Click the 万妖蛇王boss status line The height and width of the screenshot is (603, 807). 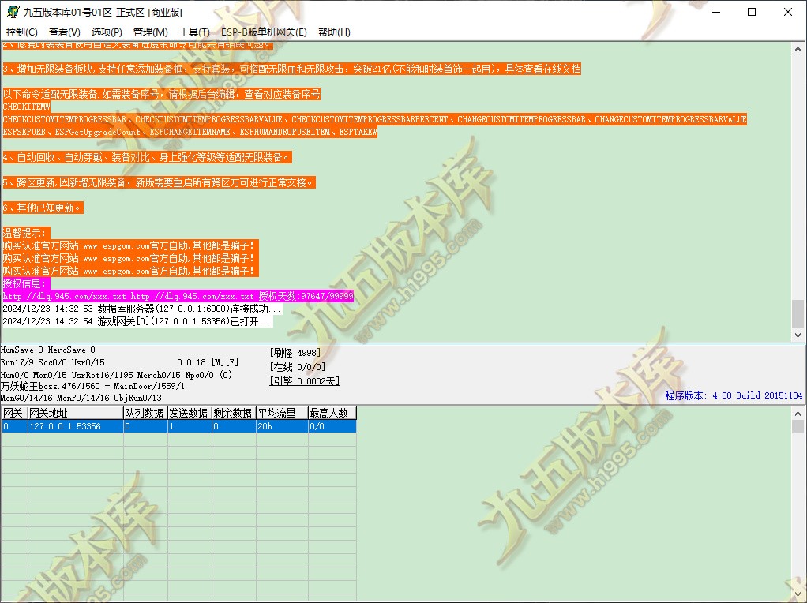point(92,386)
